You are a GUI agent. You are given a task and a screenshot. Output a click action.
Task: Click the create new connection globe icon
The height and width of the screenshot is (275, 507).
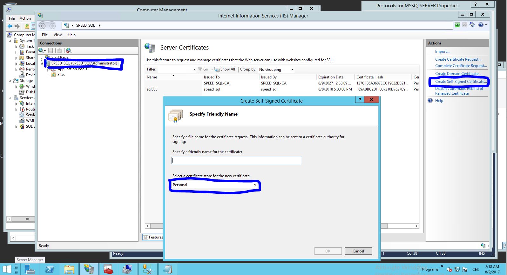coord(41,50)
